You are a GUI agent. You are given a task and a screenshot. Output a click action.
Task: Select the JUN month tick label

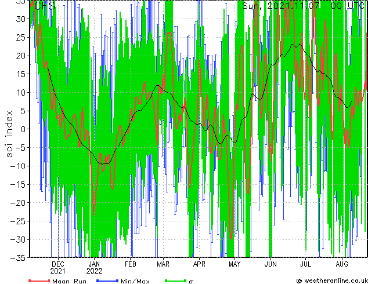tap(270, 264)
